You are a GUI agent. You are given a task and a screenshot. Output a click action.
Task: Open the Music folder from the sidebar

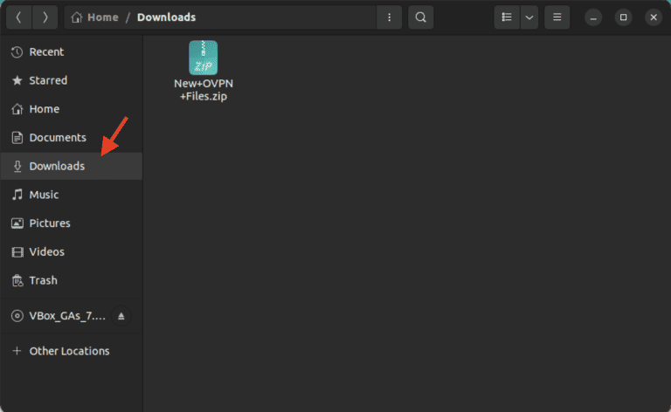44,195
